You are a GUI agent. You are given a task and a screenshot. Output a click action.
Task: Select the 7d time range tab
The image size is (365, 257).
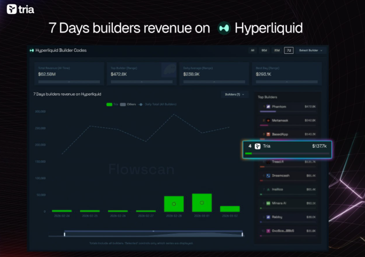(x=289, y=50)
